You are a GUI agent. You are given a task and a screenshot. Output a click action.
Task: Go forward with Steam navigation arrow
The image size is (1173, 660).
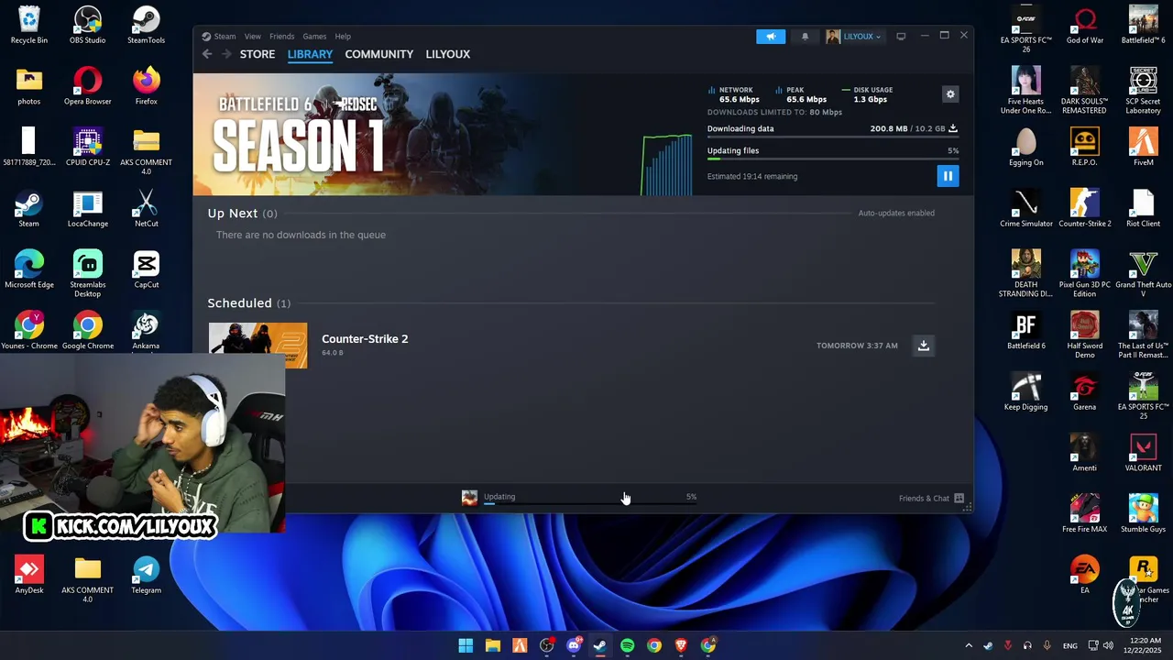coord(226,54)
